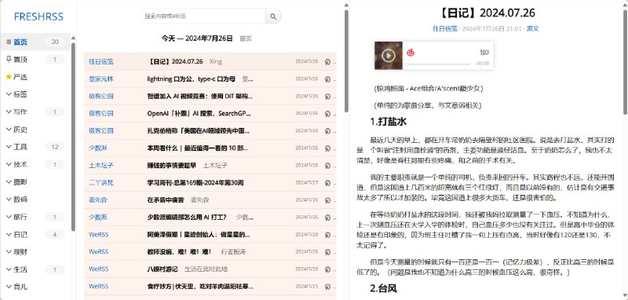The image size is (628, 300).
Task: Open website icon on lightning 口为公 row
Action: [327, 79]
